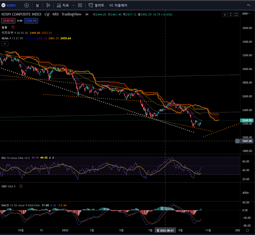
Task: Click the MACD value 17.80
Action: click(45, 205)
